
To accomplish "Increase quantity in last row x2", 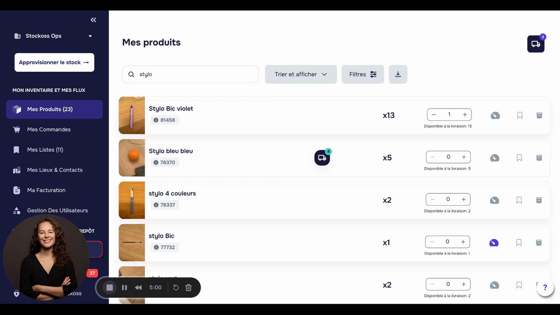I will (464, 284).
